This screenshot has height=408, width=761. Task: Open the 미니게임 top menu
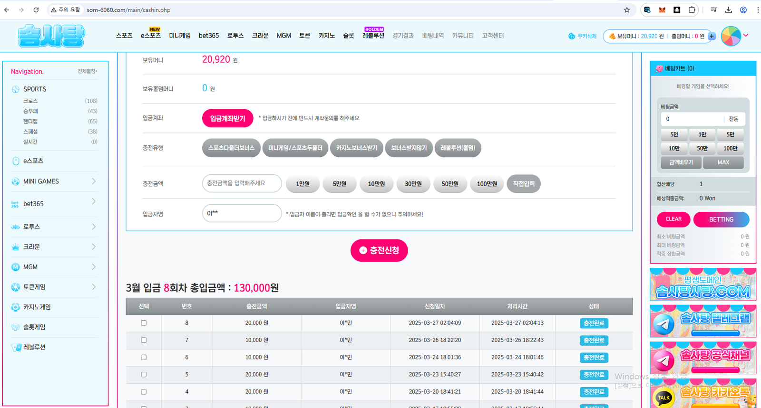pyautogui.click(x=180, y=36)
